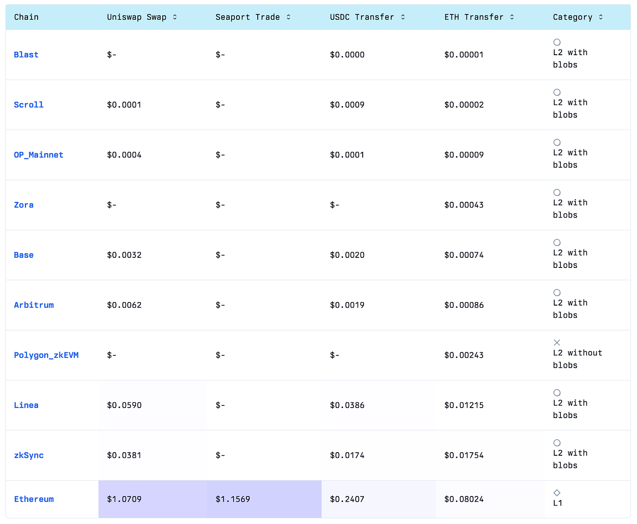Click the Category header label
The height and width of the screenshot is (524, 637).
(573, 17)
